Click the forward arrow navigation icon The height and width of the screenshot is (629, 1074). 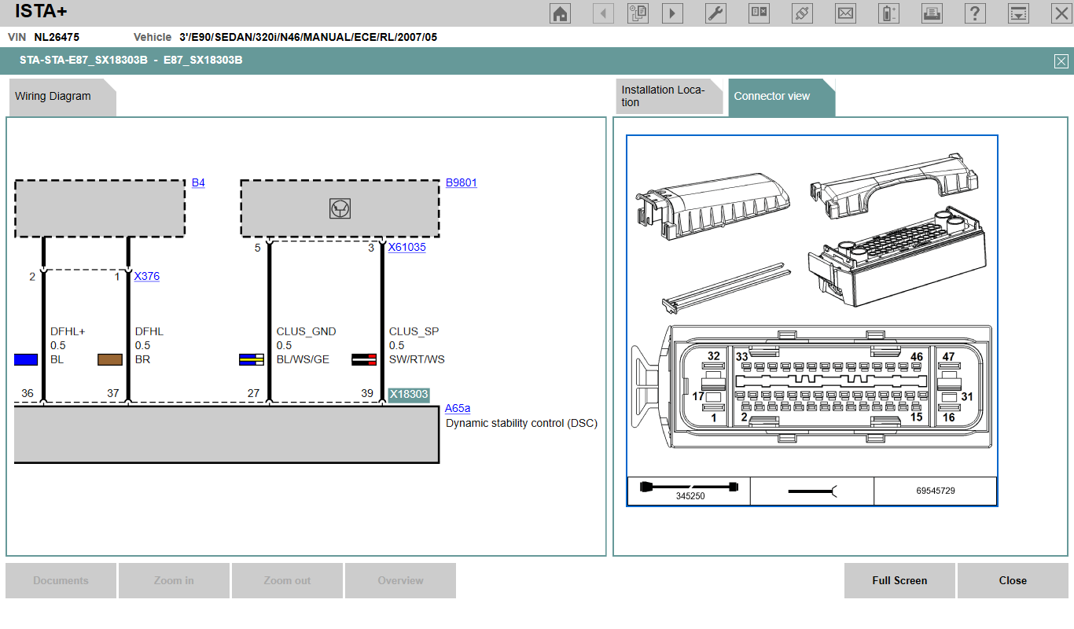click(x=672, y=13)
